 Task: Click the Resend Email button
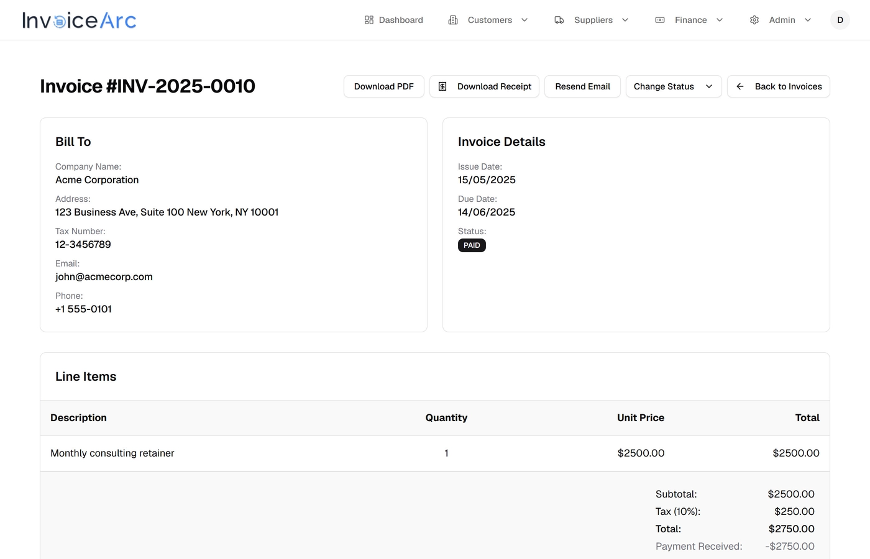click(x=582, y=86)
